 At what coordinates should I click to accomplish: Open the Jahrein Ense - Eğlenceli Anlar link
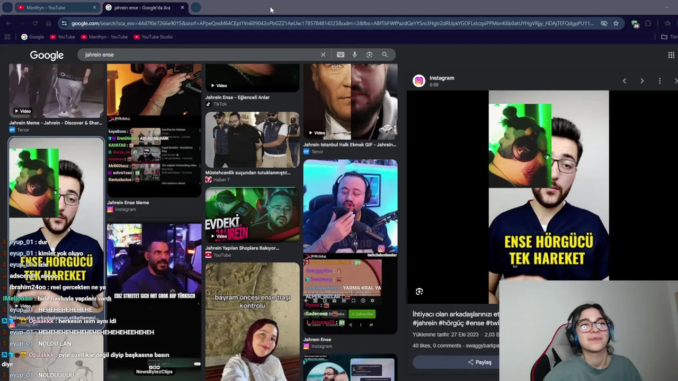tap(237, 97)
